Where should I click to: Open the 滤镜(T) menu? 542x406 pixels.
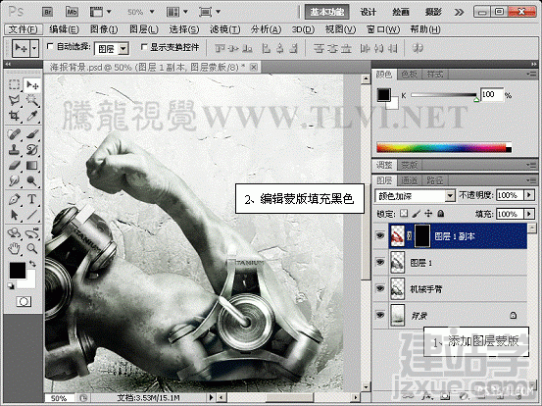click(x=225, y=29)
